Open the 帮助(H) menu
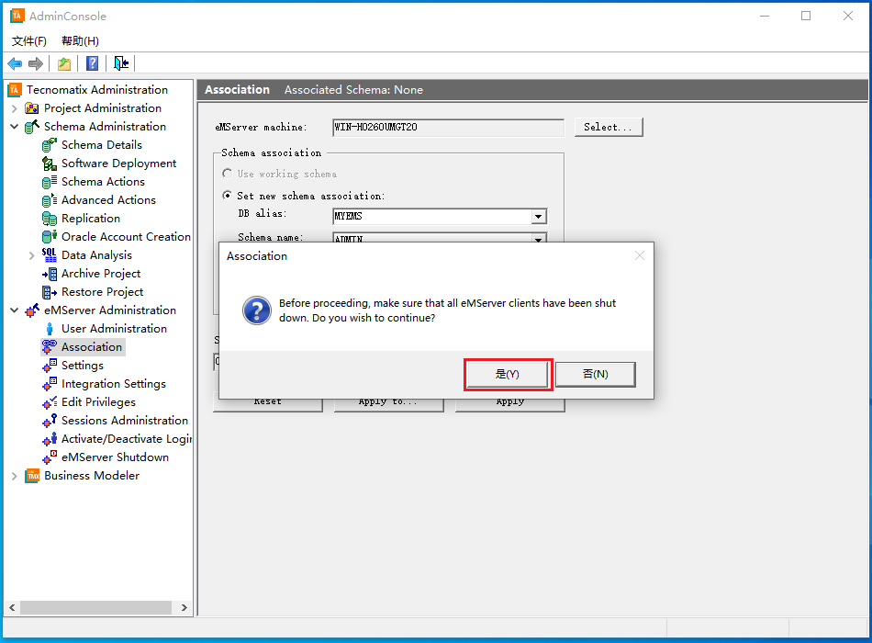This screenshot has height=643, width=872. click(80, 41)
